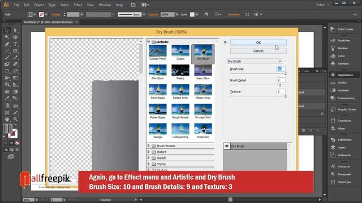362x203 pixels.
Task: Click the Brush Detail value field
Action: [x=281, y=80]
